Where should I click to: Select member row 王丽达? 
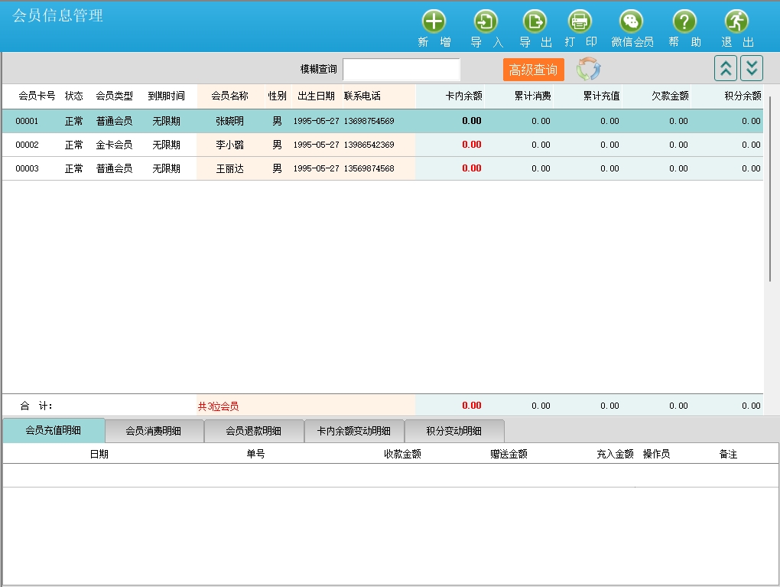click(229, 168)
